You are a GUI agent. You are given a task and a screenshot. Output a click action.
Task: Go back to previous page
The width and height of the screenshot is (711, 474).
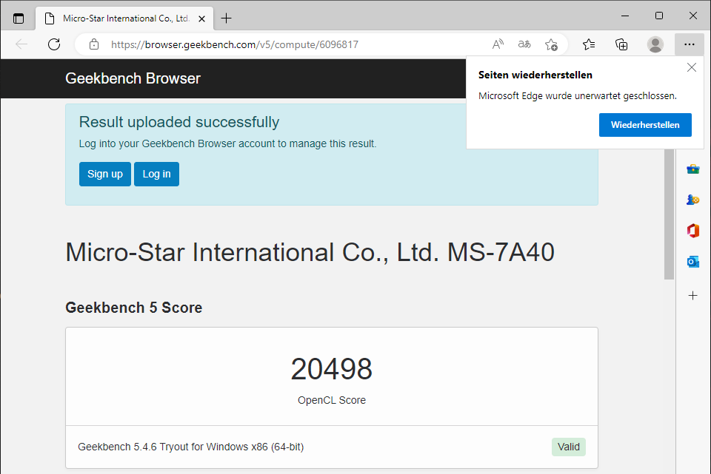click(x=21, y=44)
